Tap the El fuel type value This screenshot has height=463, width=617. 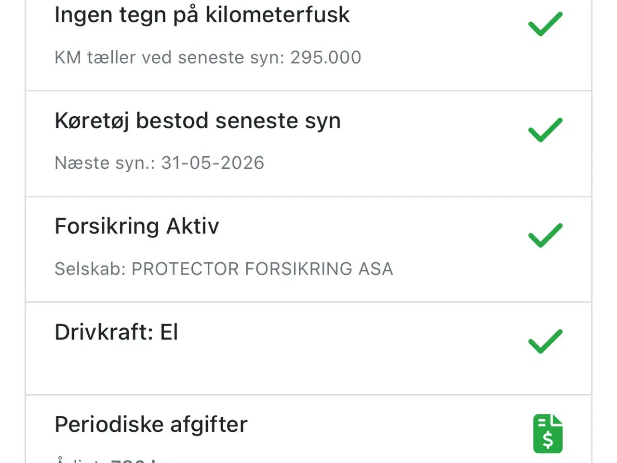(x=169, y=332)
